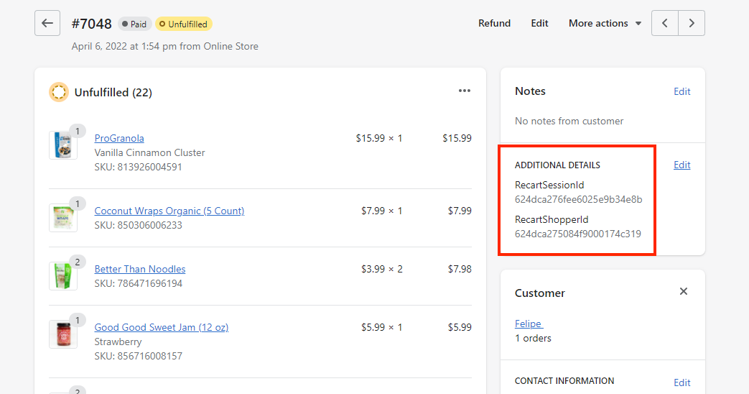Viewport: 749px width, 394px height.
Task: Click the Refund button
Action: point(494,23)
